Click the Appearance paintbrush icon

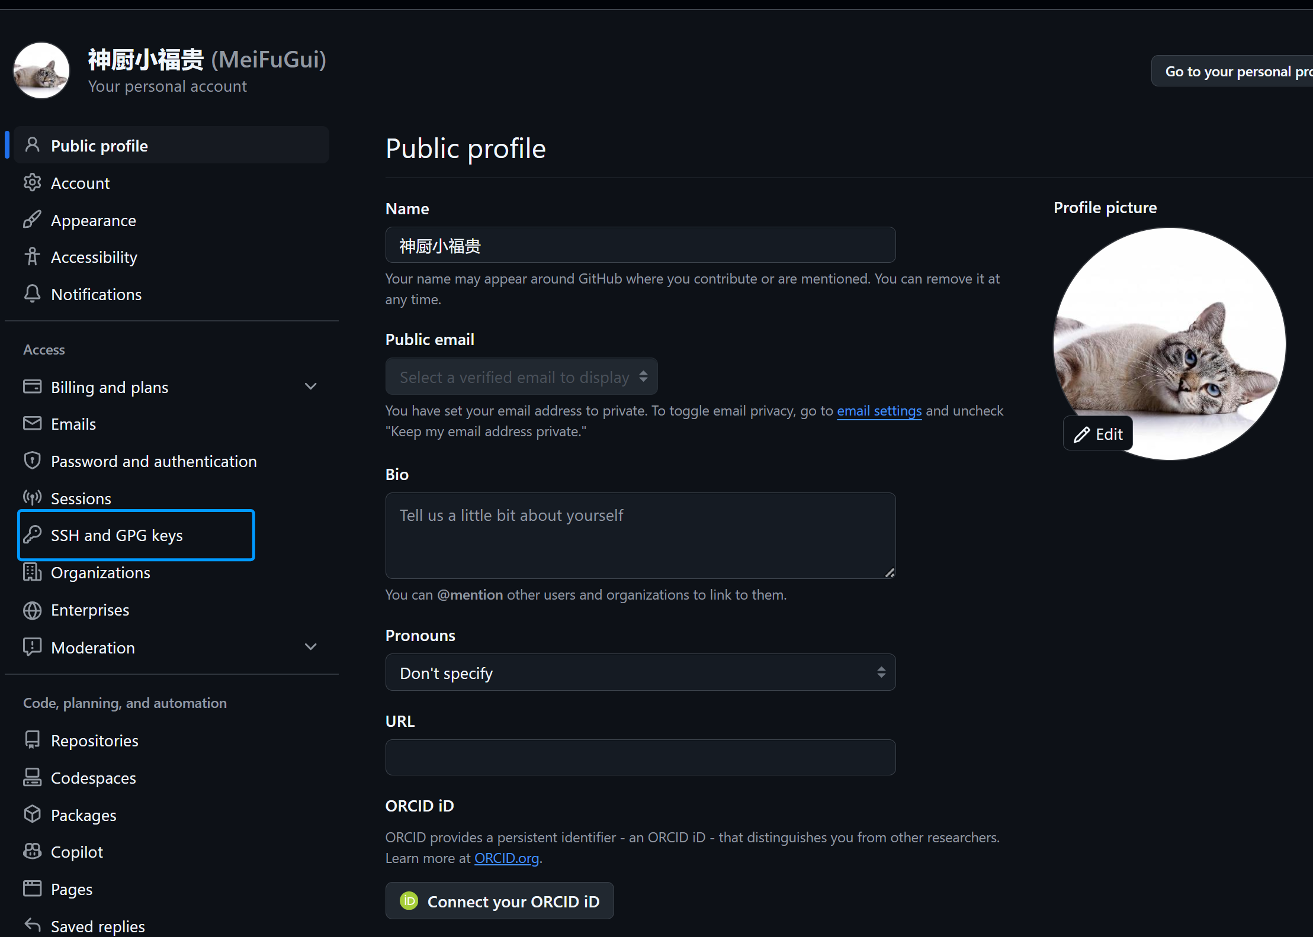[32, 220]
